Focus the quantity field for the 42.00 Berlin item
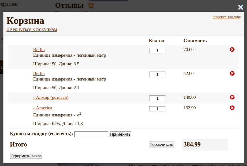The image size is (247, 166). (x=157, y=74)
